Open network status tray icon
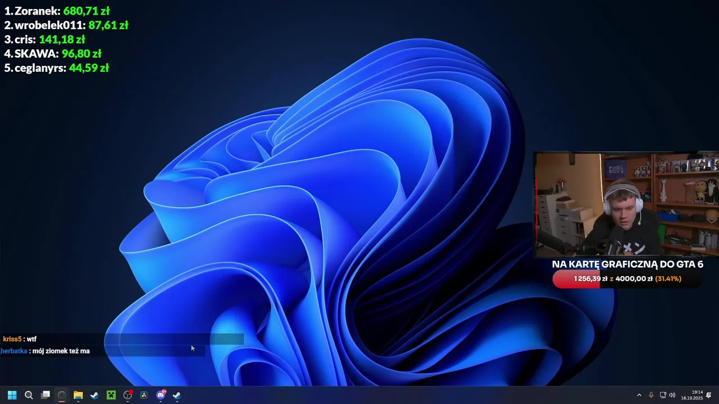 [663, 395]
